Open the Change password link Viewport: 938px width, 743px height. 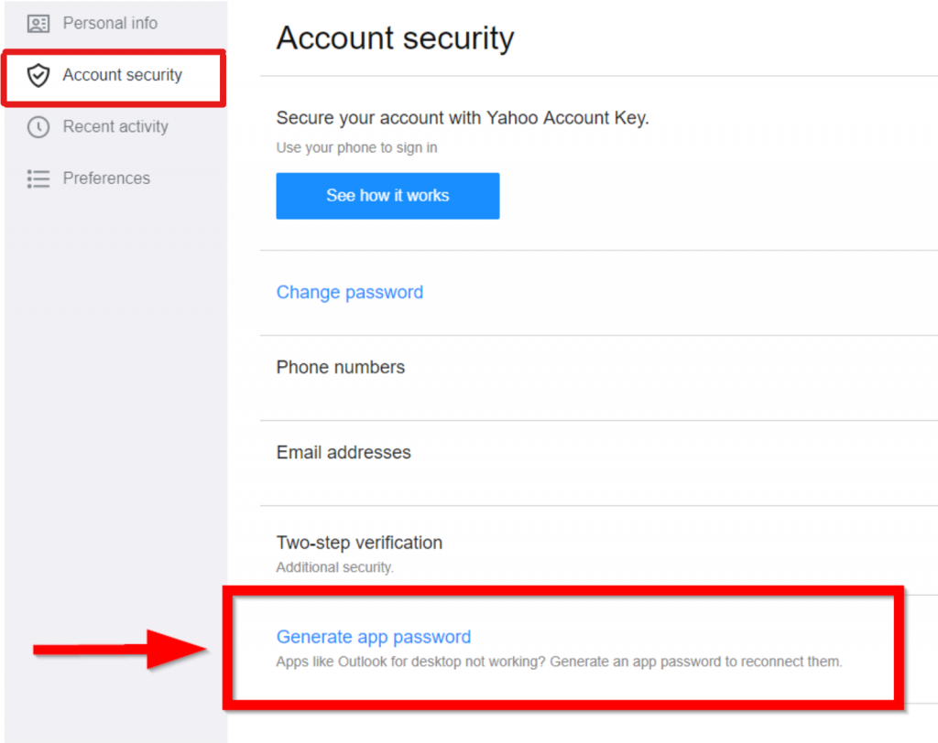[350, 292]
